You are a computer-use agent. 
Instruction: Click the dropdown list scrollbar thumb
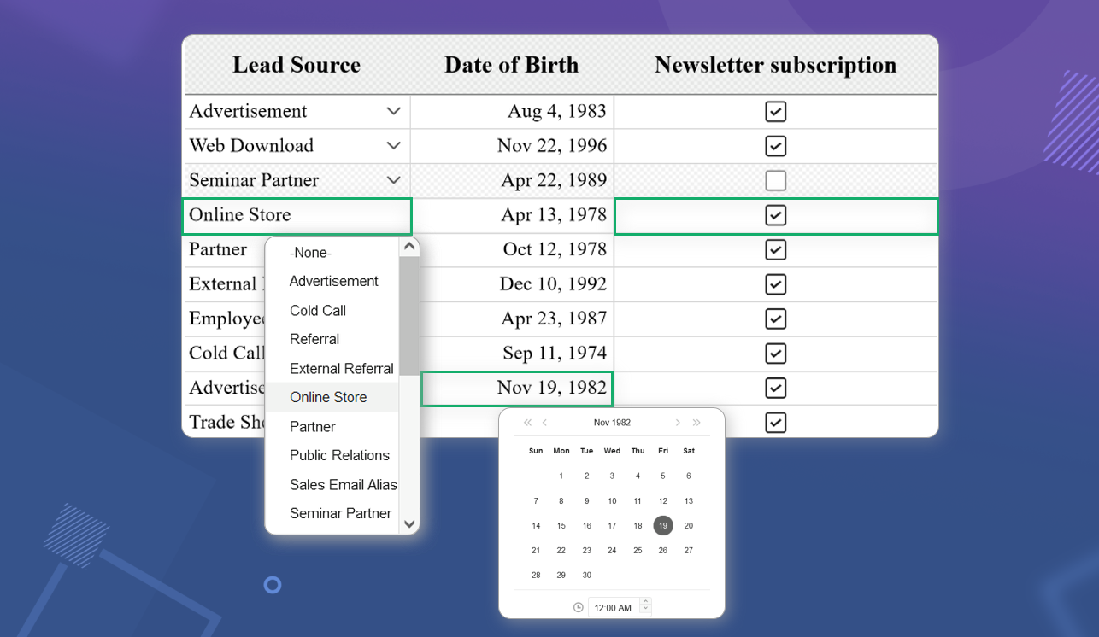[x=409, y=316]
